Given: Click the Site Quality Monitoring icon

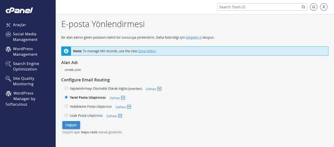Looking at the screenshot, I should pyautogui.click(x=8, y=79).
